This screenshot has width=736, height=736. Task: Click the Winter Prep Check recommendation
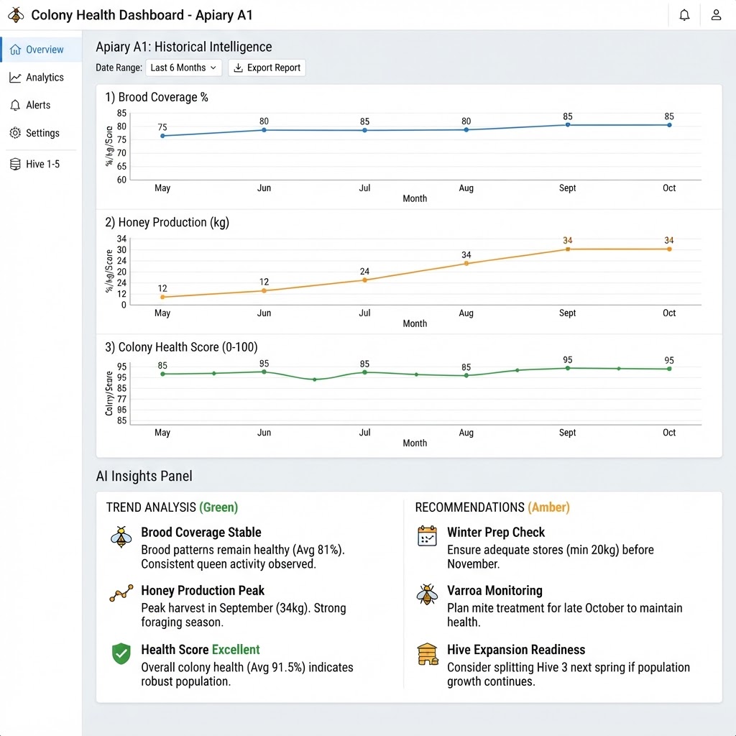click(x=496, y=533)
